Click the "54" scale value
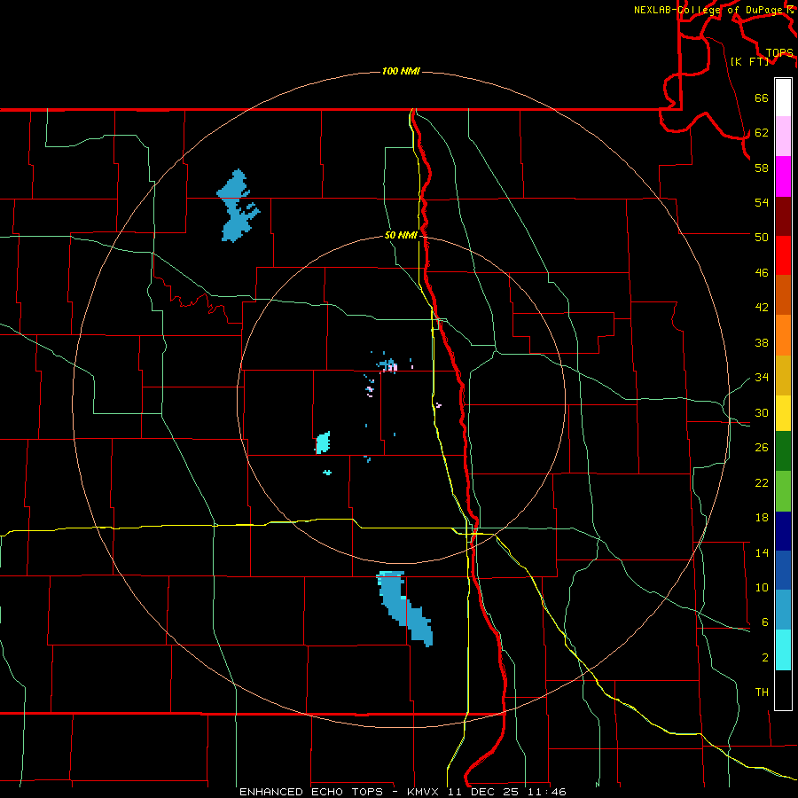 coord(762,202)
